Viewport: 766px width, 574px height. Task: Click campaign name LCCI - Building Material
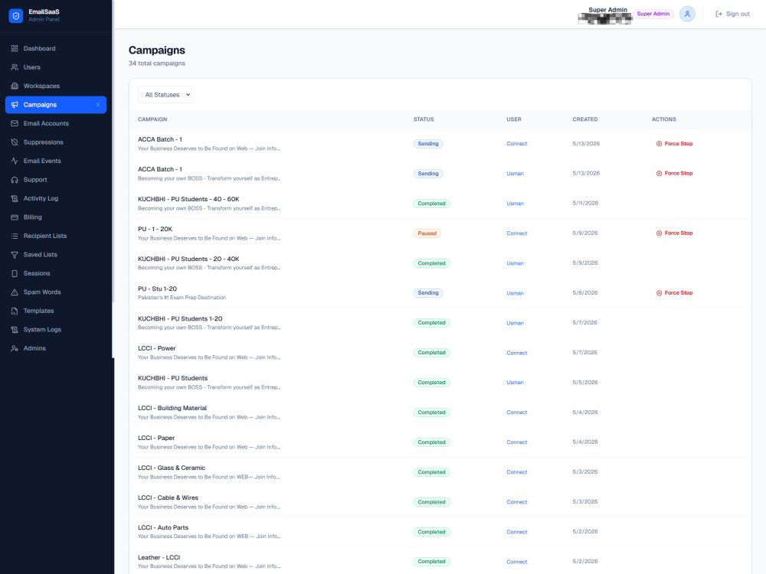172,408
